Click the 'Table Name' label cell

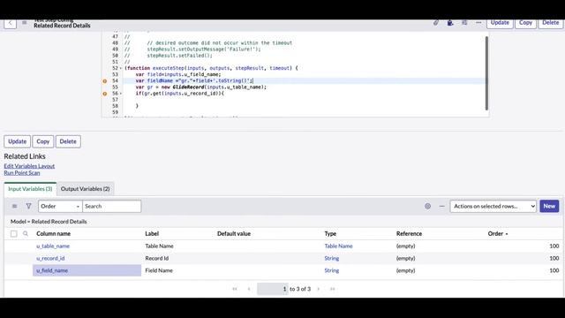click(159, 246)
